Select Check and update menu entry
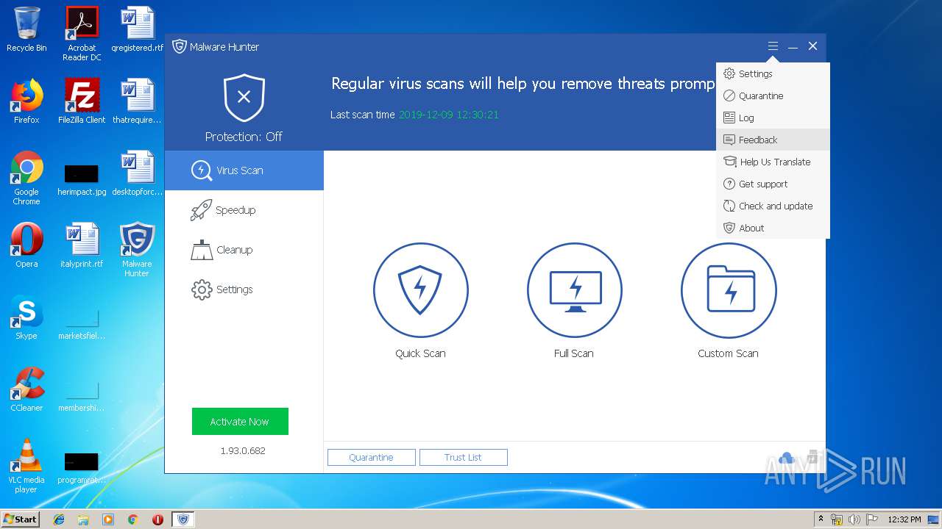942x529 pixels. click(773, 206)
